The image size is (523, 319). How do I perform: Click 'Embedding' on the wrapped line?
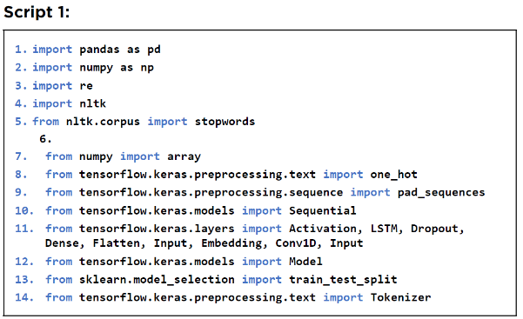click(231, 243)
